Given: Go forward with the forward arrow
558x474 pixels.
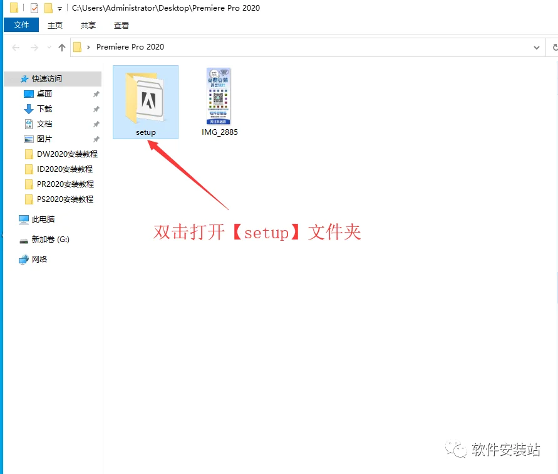Looking at the screenshot, I should [34, 48].
